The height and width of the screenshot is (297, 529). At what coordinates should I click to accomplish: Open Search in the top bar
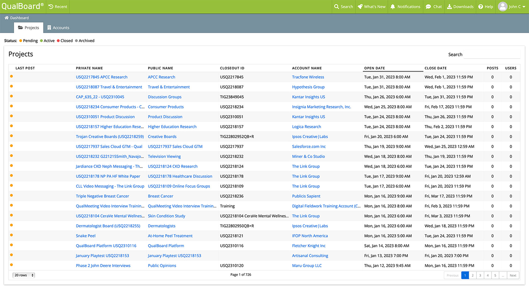point(343,7)
